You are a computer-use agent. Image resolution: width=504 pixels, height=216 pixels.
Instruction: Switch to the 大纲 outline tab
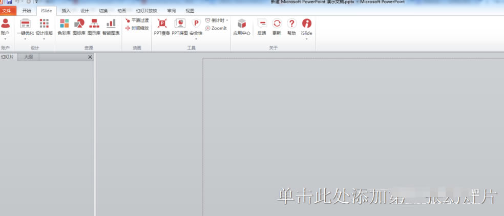[x=29, y=57]
